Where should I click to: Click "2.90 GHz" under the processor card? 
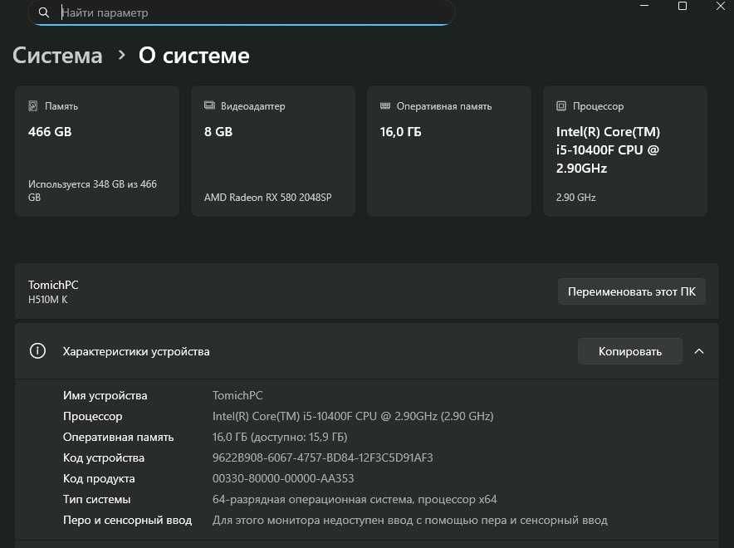575,198
